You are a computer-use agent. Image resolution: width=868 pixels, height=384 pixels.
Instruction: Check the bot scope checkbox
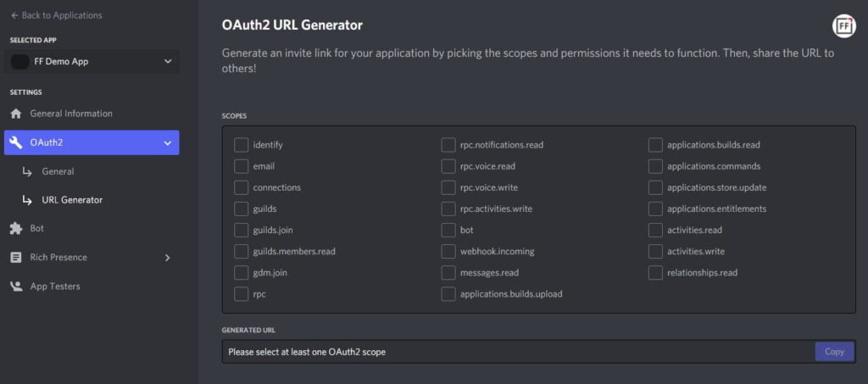click(448, 230)
